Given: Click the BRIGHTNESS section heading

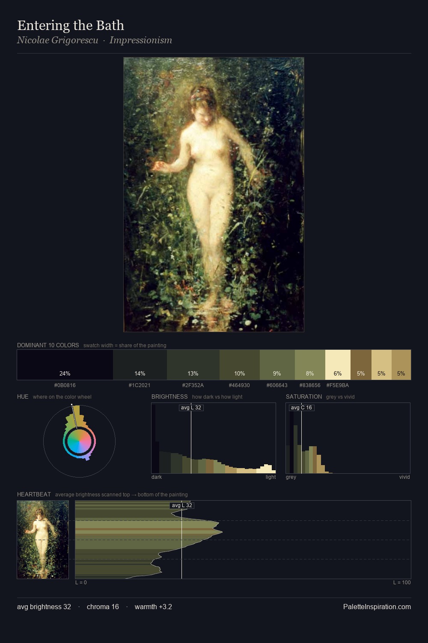Looking at the screenshot, I should point(169,397).
